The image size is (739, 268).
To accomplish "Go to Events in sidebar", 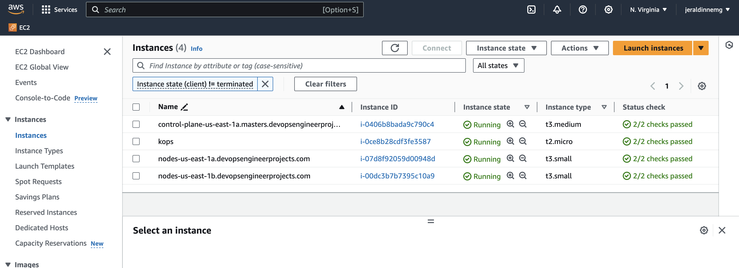I will point(26,82).
